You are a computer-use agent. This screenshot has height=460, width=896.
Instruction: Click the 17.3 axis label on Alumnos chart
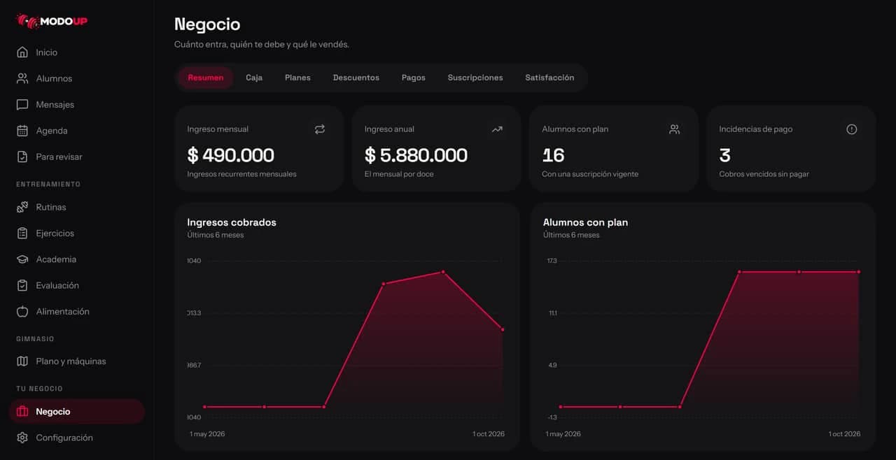[552, 261]
